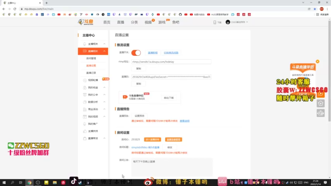The width and height of the screenshot is (331, 186).
Task: Click the orange 进入直播间 button
Action: pos(152,140)
